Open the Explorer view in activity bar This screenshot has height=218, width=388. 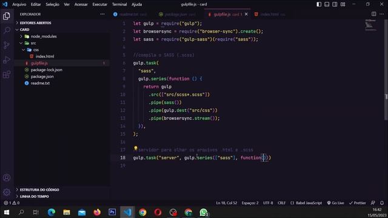point(7,16)
